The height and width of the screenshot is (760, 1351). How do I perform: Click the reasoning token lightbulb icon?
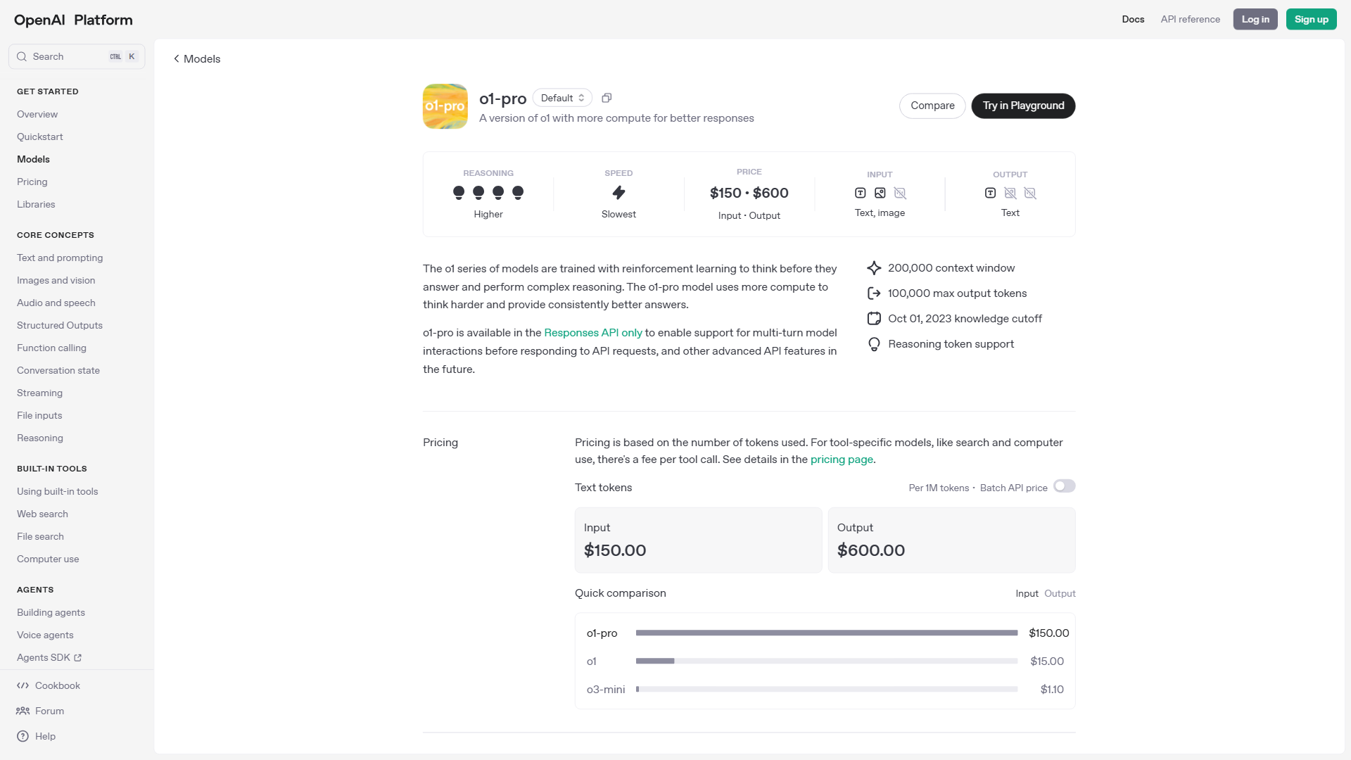click(874, 344)
